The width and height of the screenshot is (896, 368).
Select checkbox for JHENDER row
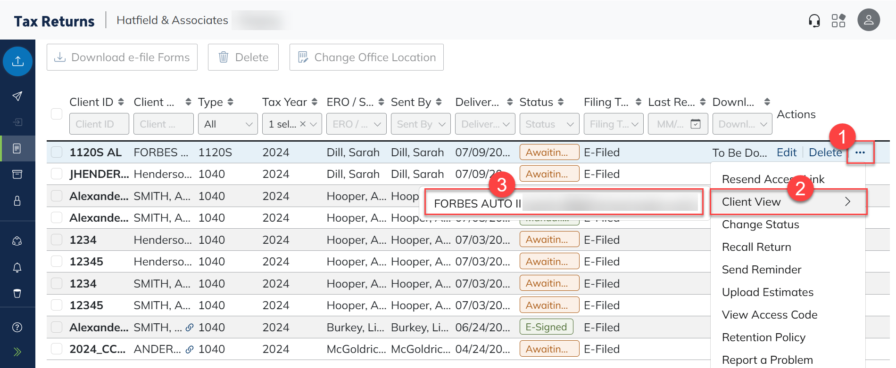click(57, 174)
